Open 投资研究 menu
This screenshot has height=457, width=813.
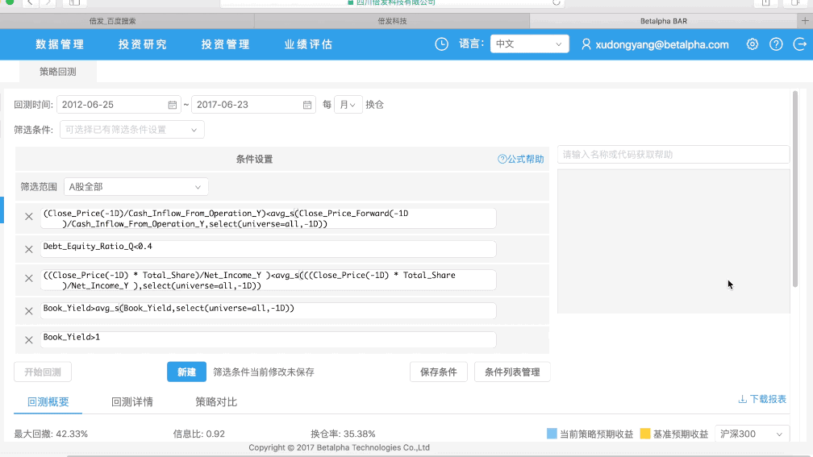click(143, 44)
